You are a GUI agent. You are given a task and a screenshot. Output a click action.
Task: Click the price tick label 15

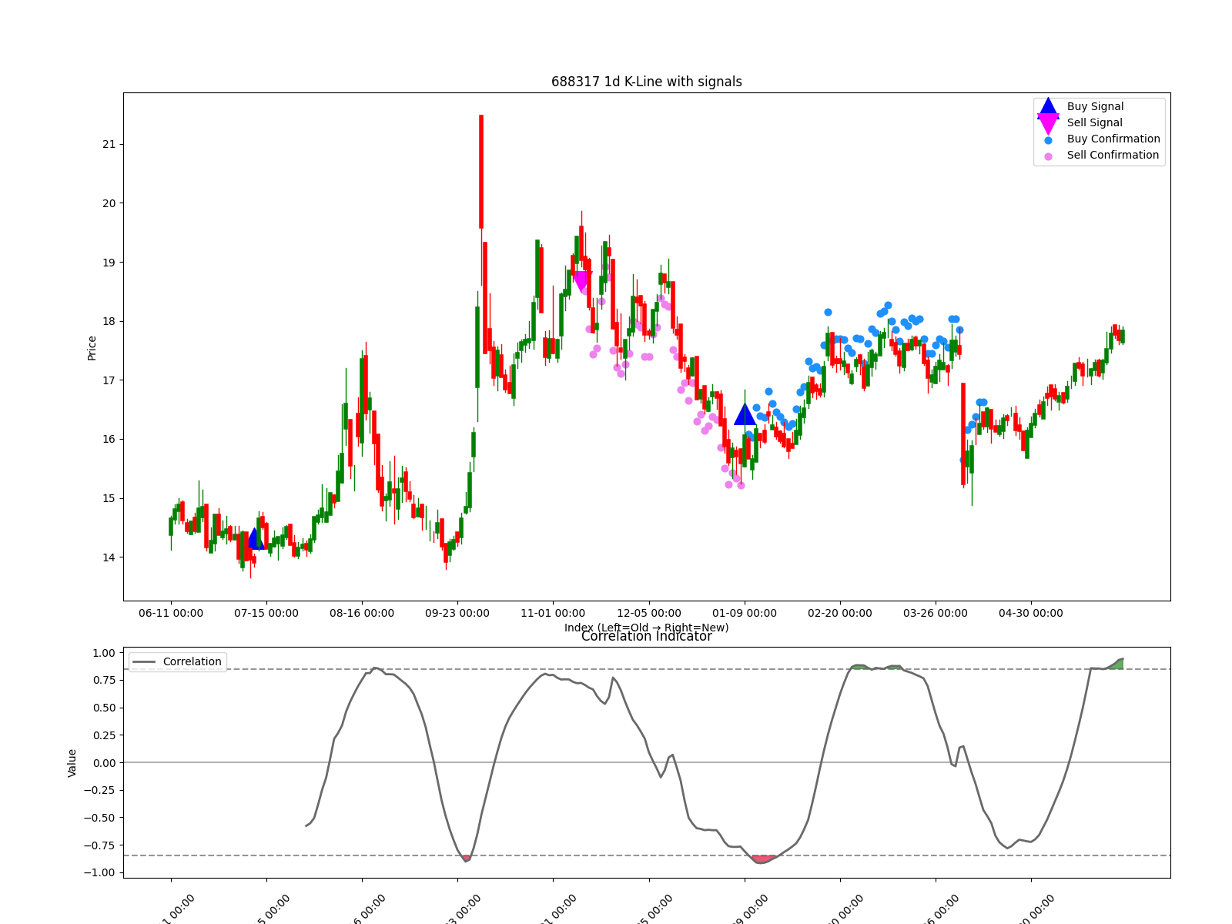pos(109,498)
